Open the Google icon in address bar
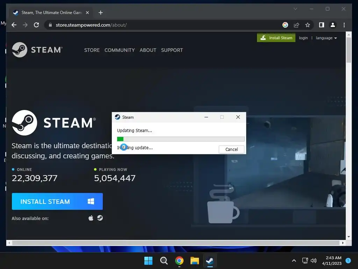The width and height of the screenshot is (358, 269). tap(285, 25)
